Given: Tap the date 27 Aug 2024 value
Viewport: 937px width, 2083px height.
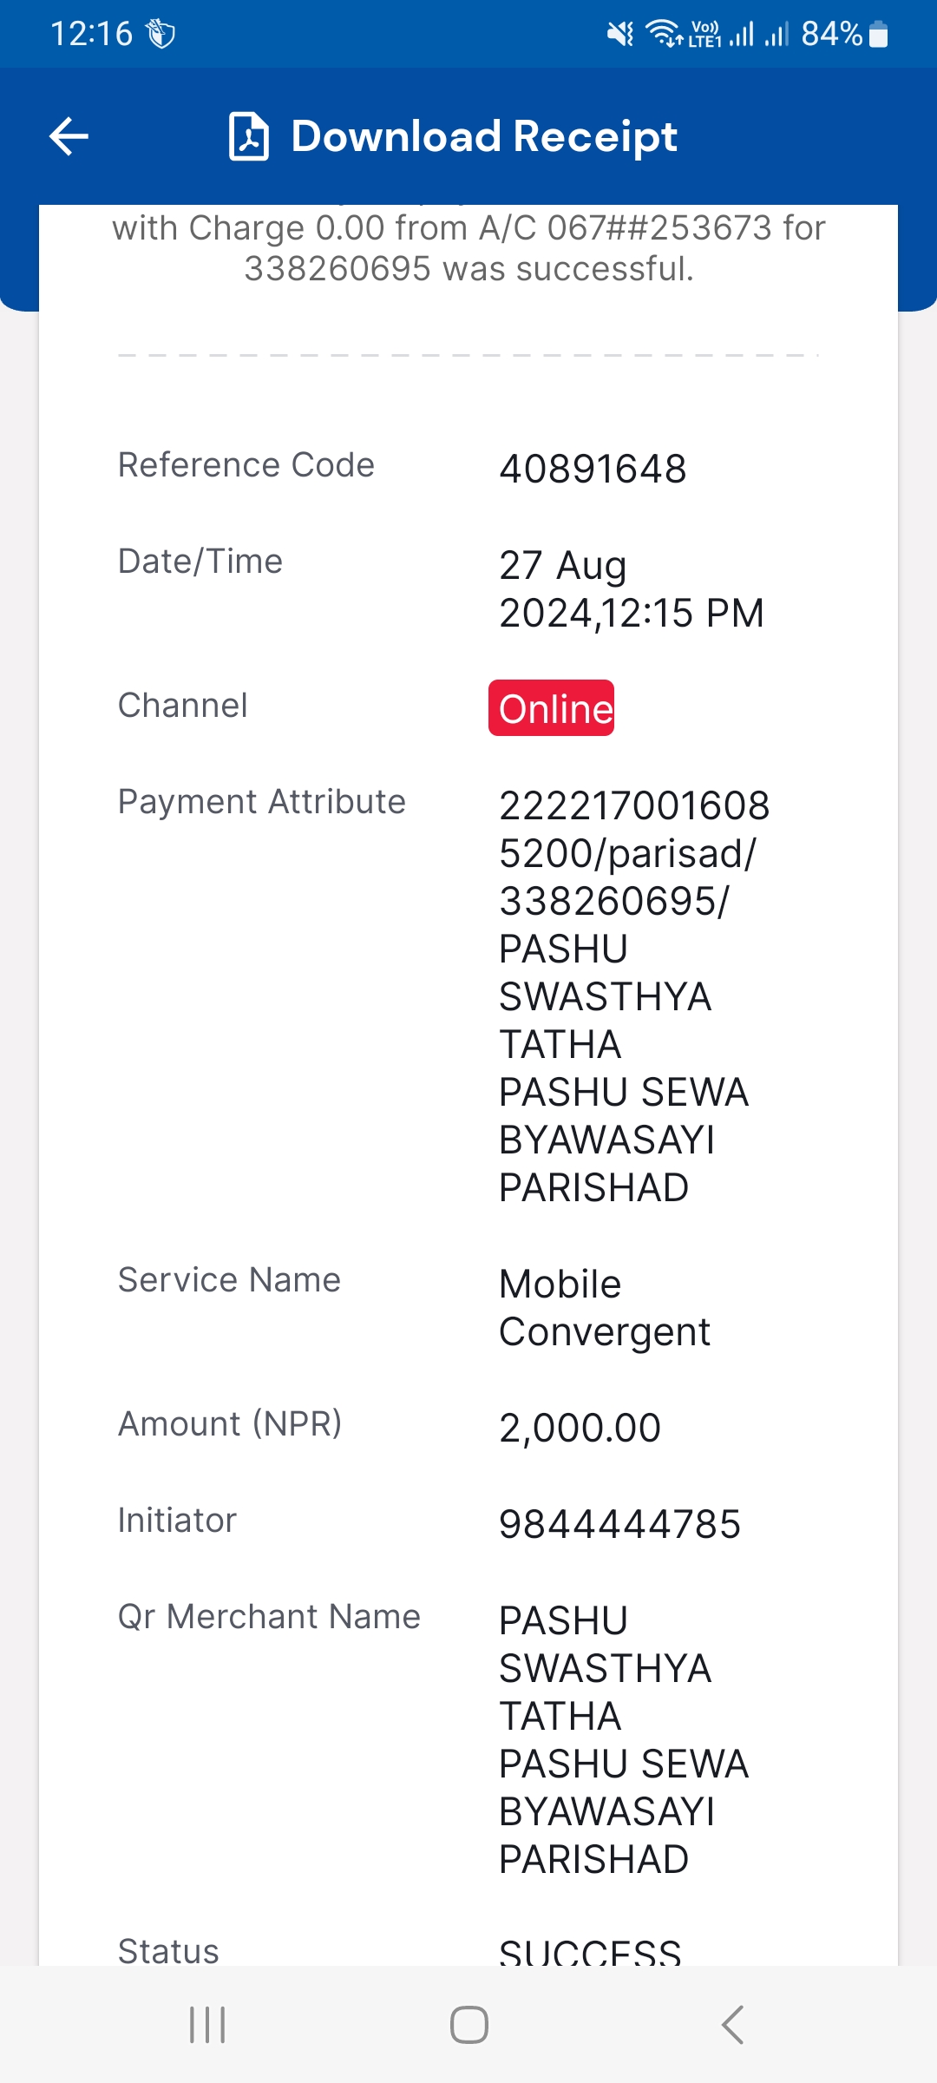Looking at the screenshot, I should pos(632,589).
